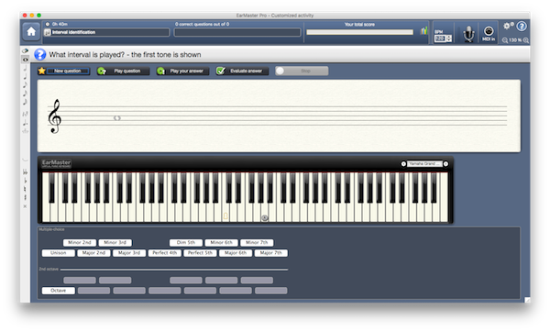Decrease BPM with the down stepper arrow

tap(448, 40)
